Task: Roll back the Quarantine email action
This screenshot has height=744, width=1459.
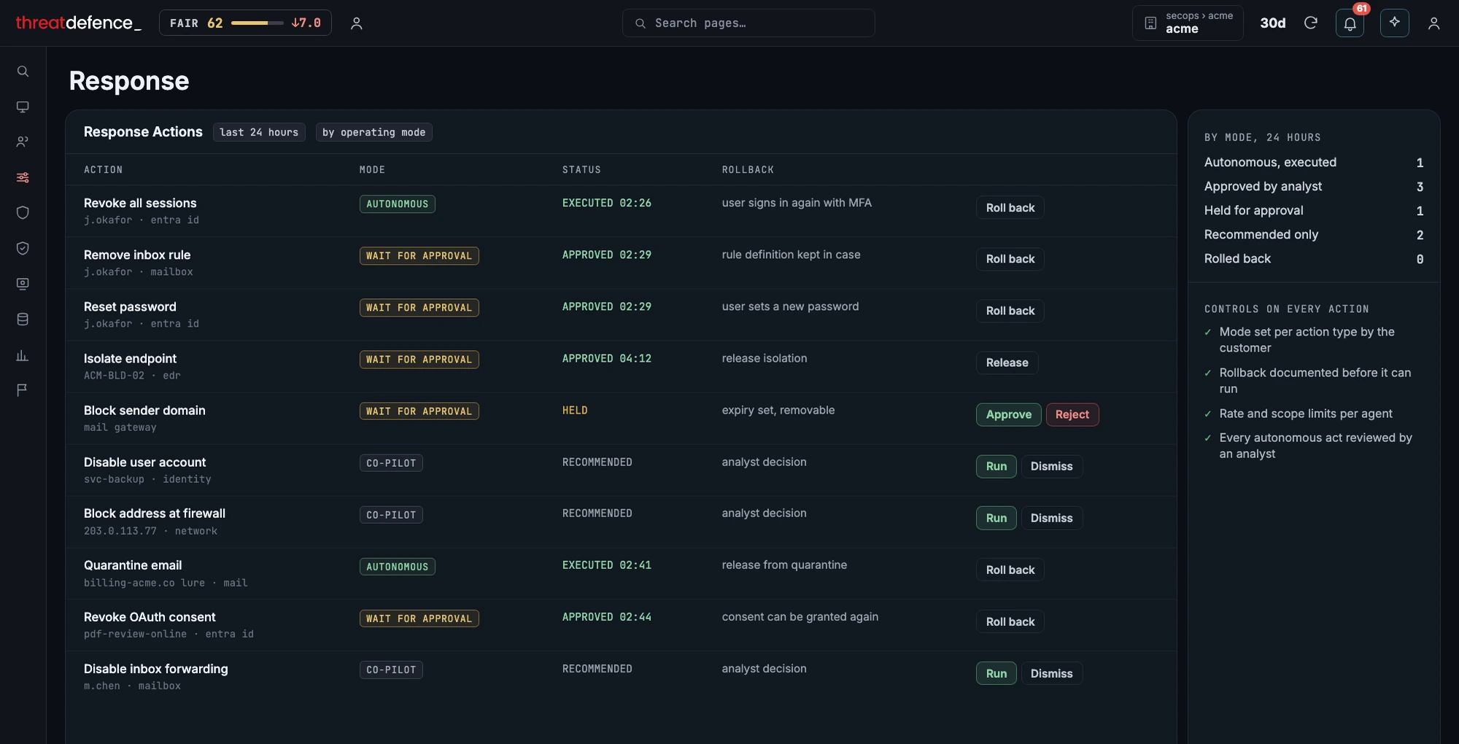Action: (x=1010, y=570)
